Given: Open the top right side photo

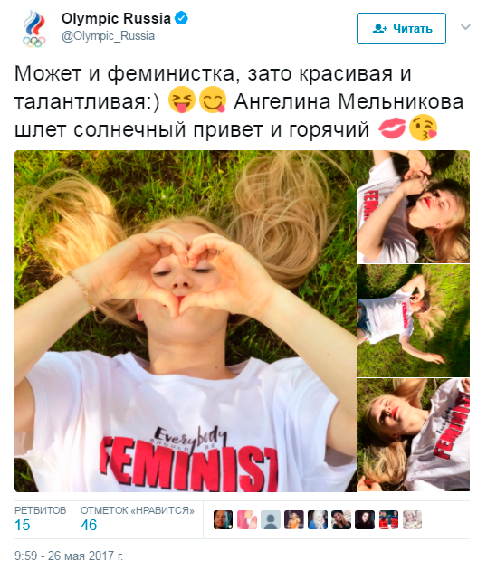Looking at the screenshot, I should (x=413, y=207).
